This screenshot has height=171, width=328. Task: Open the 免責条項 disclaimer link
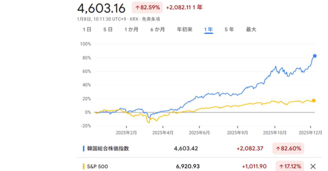[x=152, y=19]
